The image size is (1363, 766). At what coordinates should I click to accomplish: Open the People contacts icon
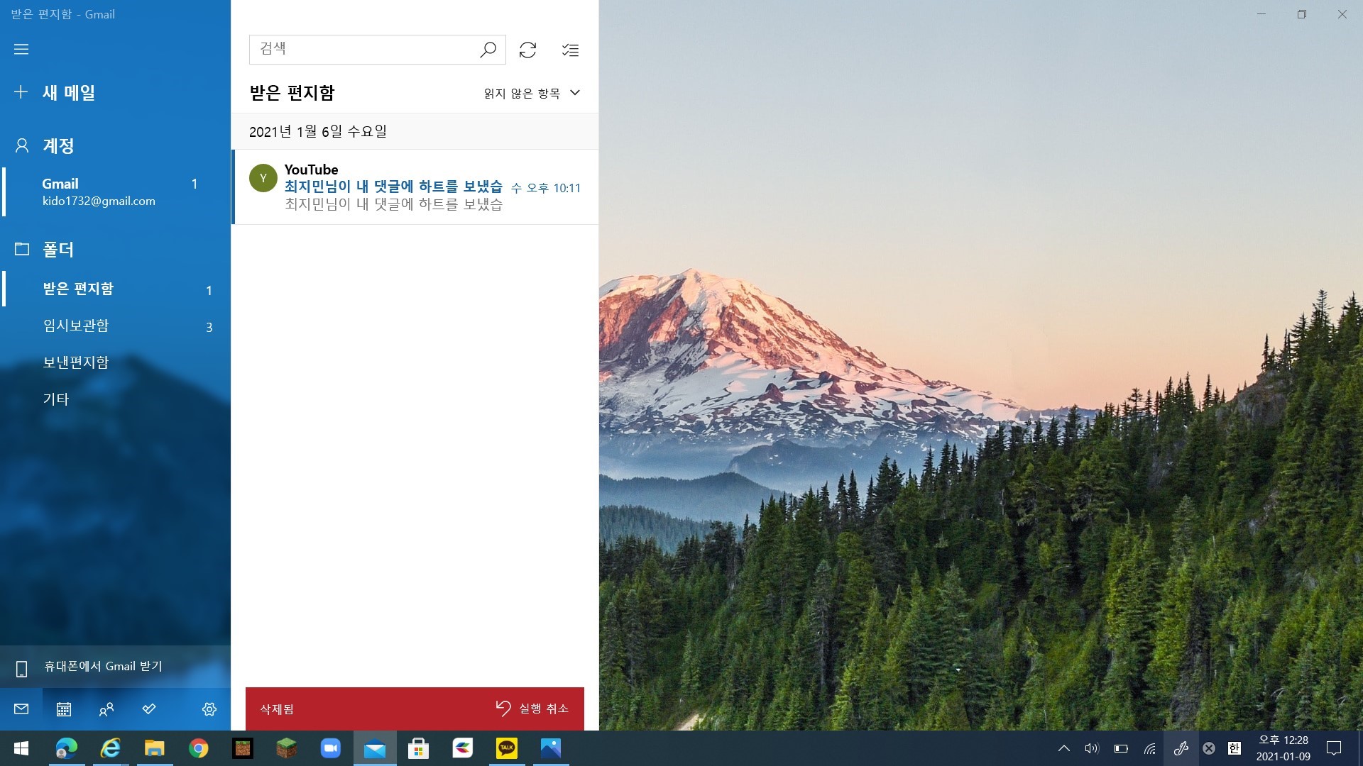point(106,709)
